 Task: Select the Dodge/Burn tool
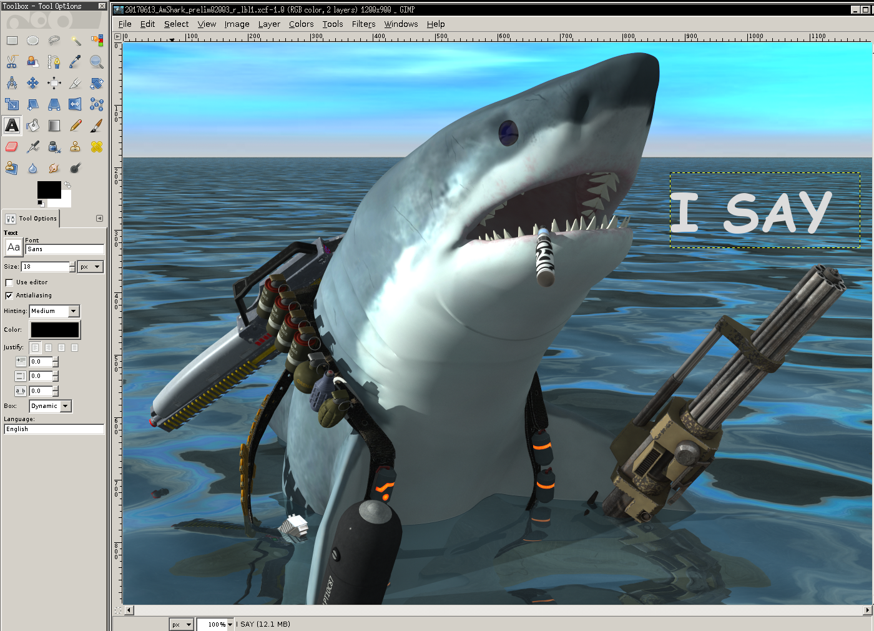click(76, 168)
